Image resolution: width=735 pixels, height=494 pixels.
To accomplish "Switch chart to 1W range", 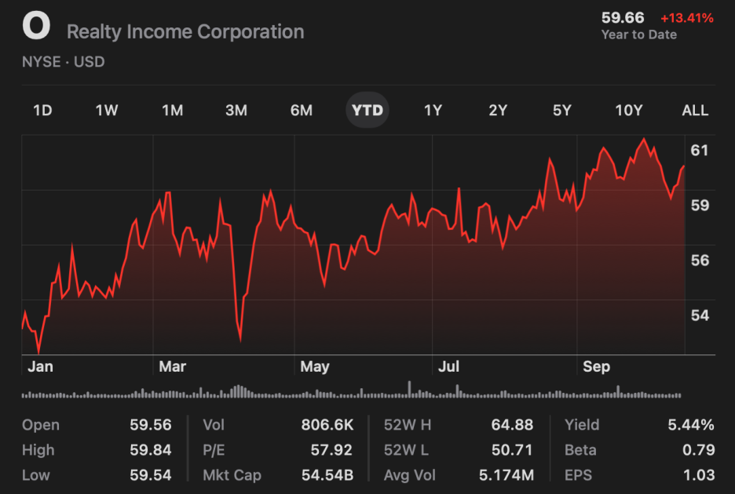I will click(x=107, y=110).
